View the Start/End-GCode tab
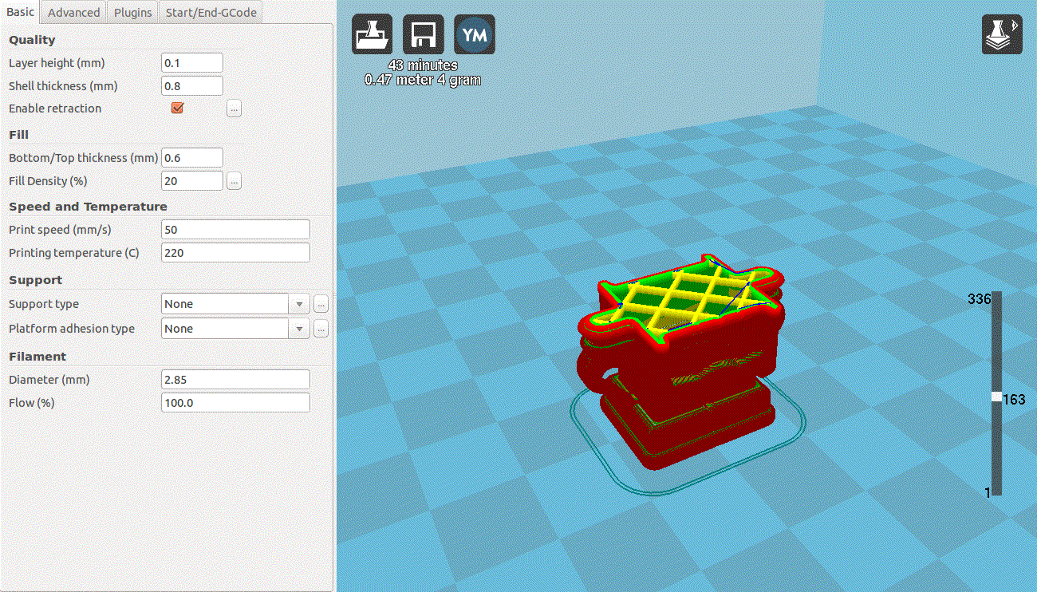The height and width of the screenshot is (592, 1037). [210, 12]
